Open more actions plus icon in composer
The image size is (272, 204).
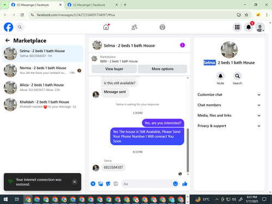(x=93, y=184)
